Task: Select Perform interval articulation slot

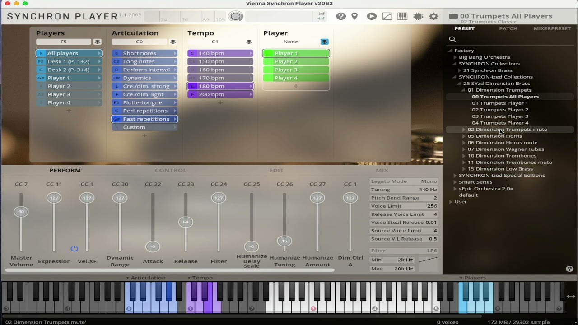Action: (x=144, y=70)
